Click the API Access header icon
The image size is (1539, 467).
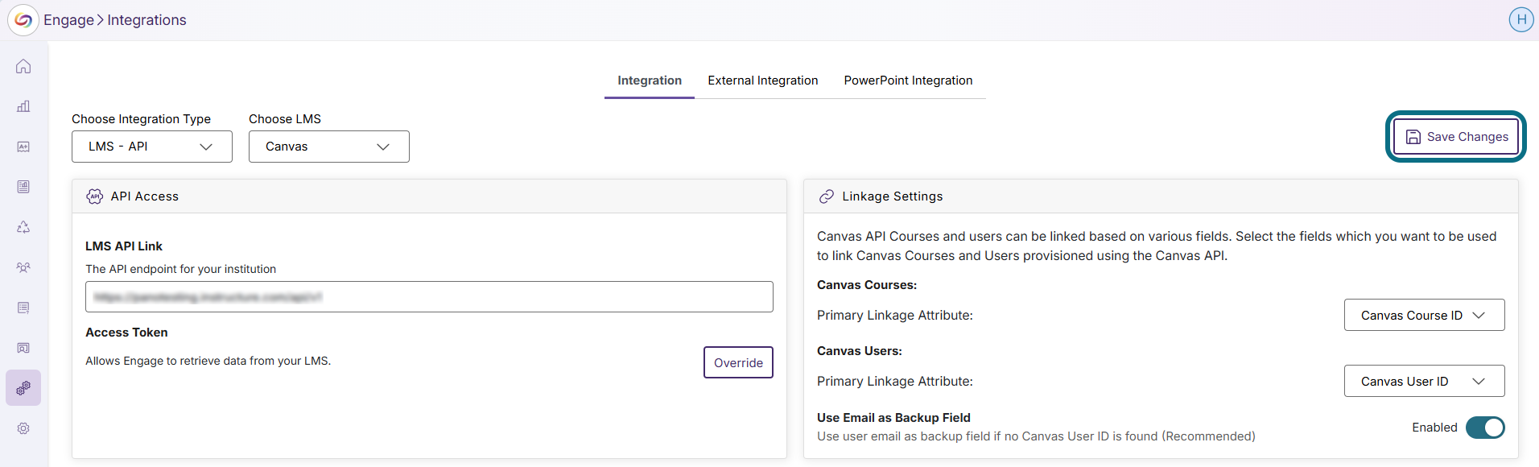[x=95, y=196]
